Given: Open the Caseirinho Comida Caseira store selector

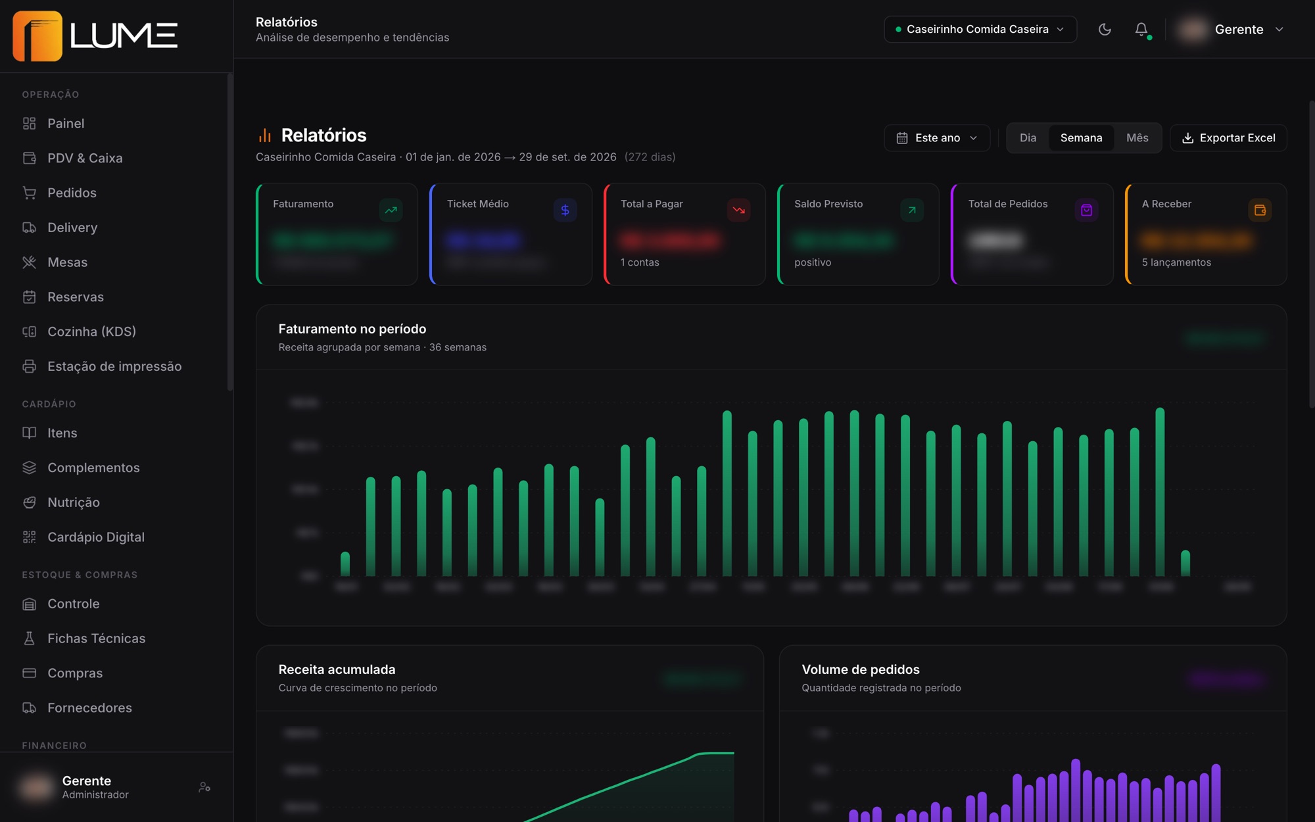Looking at the screenshot, I should coord(980,30).
